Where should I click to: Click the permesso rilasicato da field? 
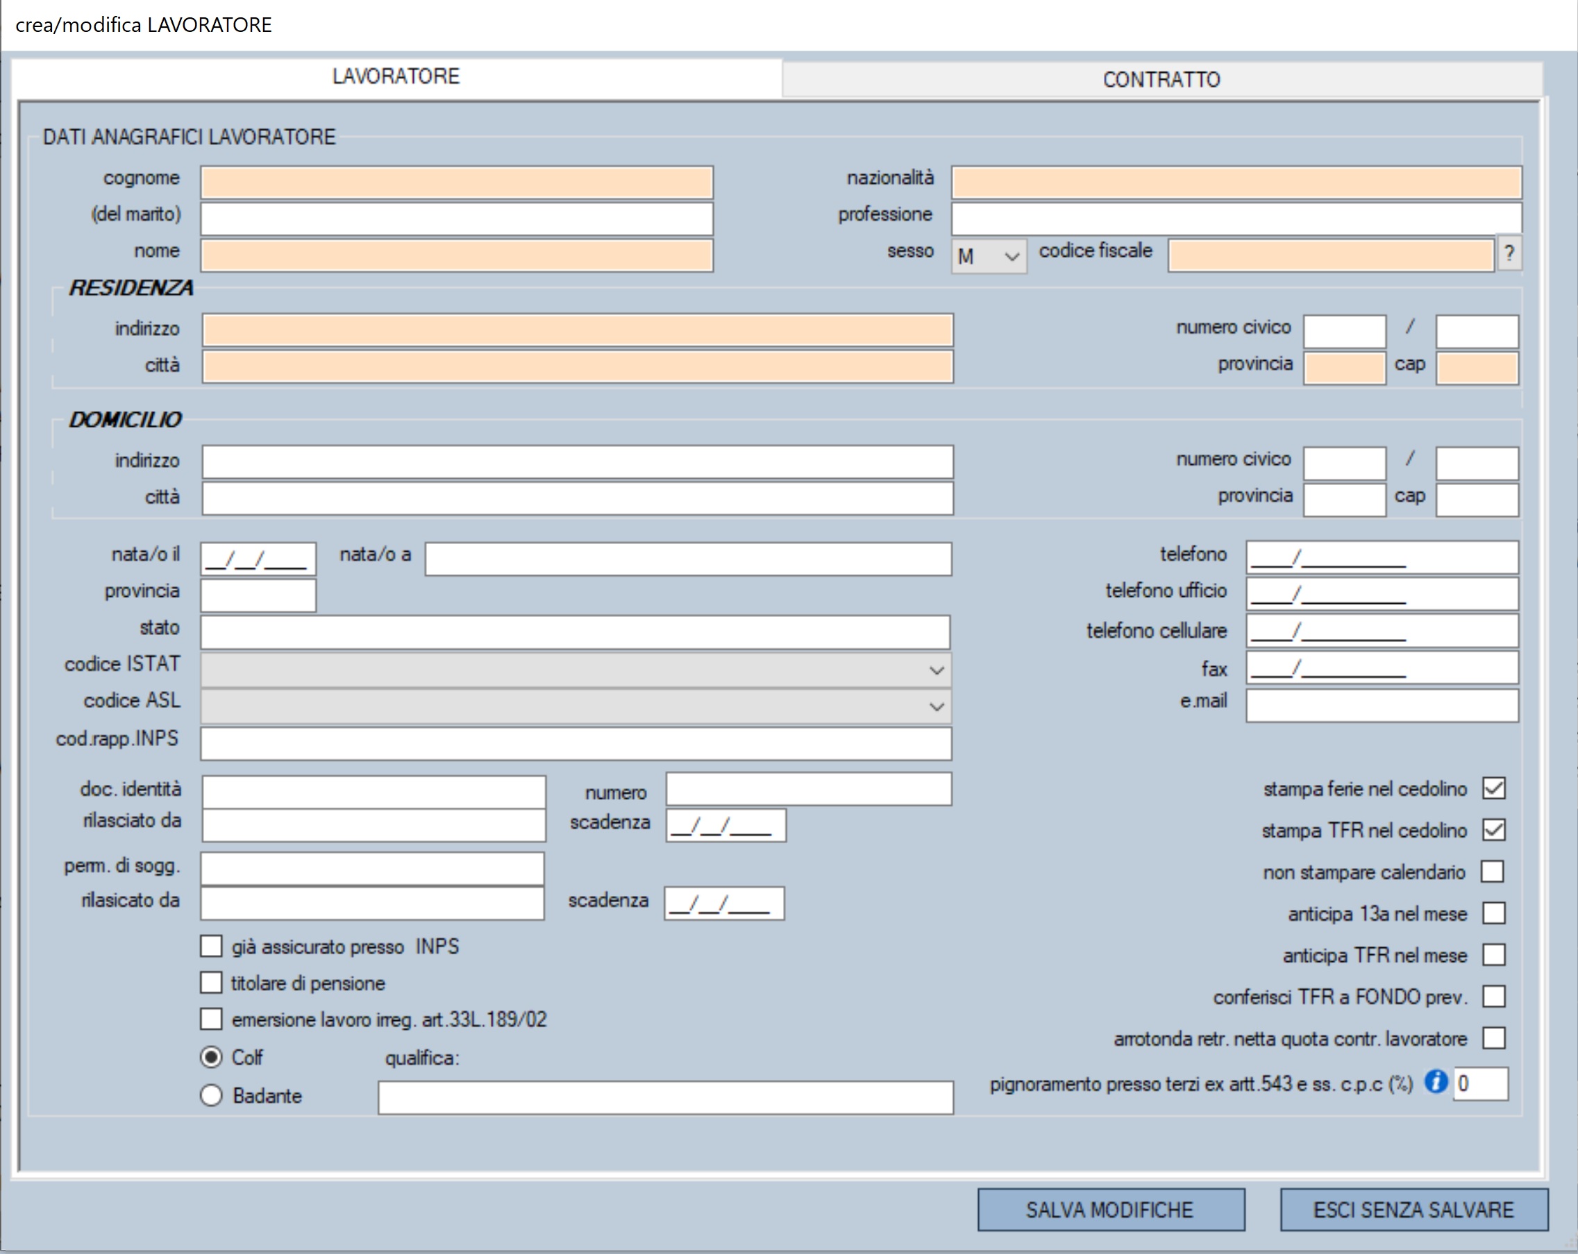(373, 903)
